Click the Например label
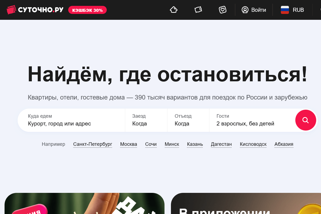 click(x=53, y=144)
